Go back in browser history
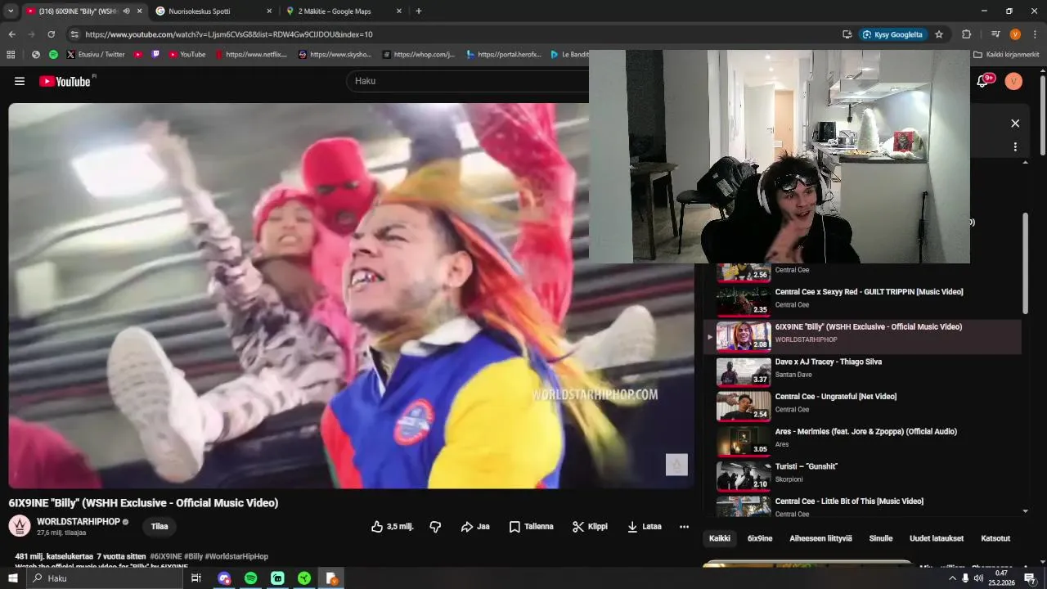The width and height of the screenshot is (1047, 589). (x=11, y=34)
